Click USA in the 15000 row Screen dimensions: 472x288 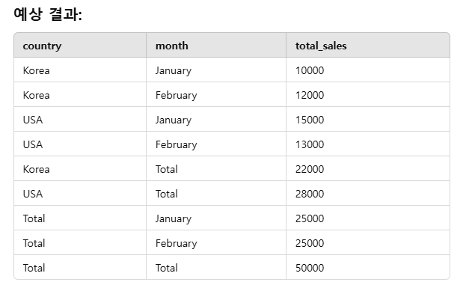click(x=33, y=120)
